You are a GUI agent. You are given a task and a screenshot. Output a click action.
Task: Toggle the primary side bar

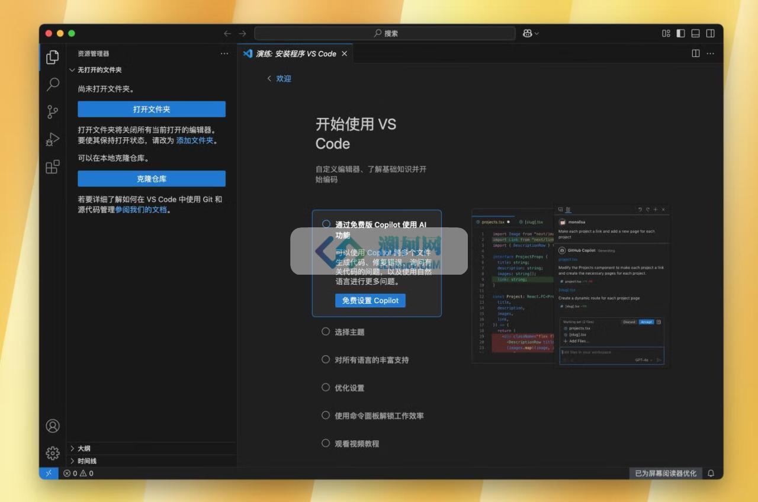coord(681,34)
